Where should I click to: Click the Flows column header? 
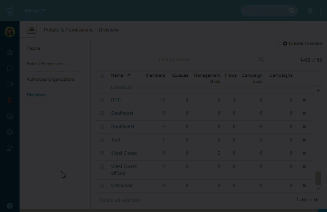point(231,75)
